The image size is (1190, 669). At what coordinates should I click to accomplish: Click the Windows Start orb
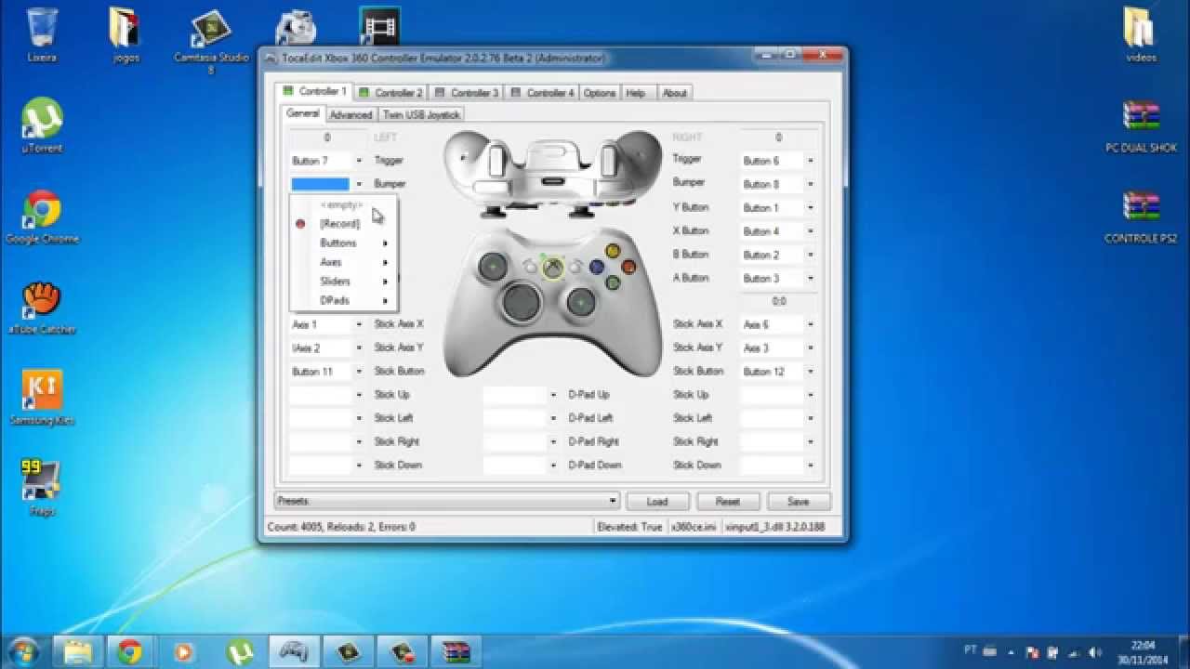(23, 650)
